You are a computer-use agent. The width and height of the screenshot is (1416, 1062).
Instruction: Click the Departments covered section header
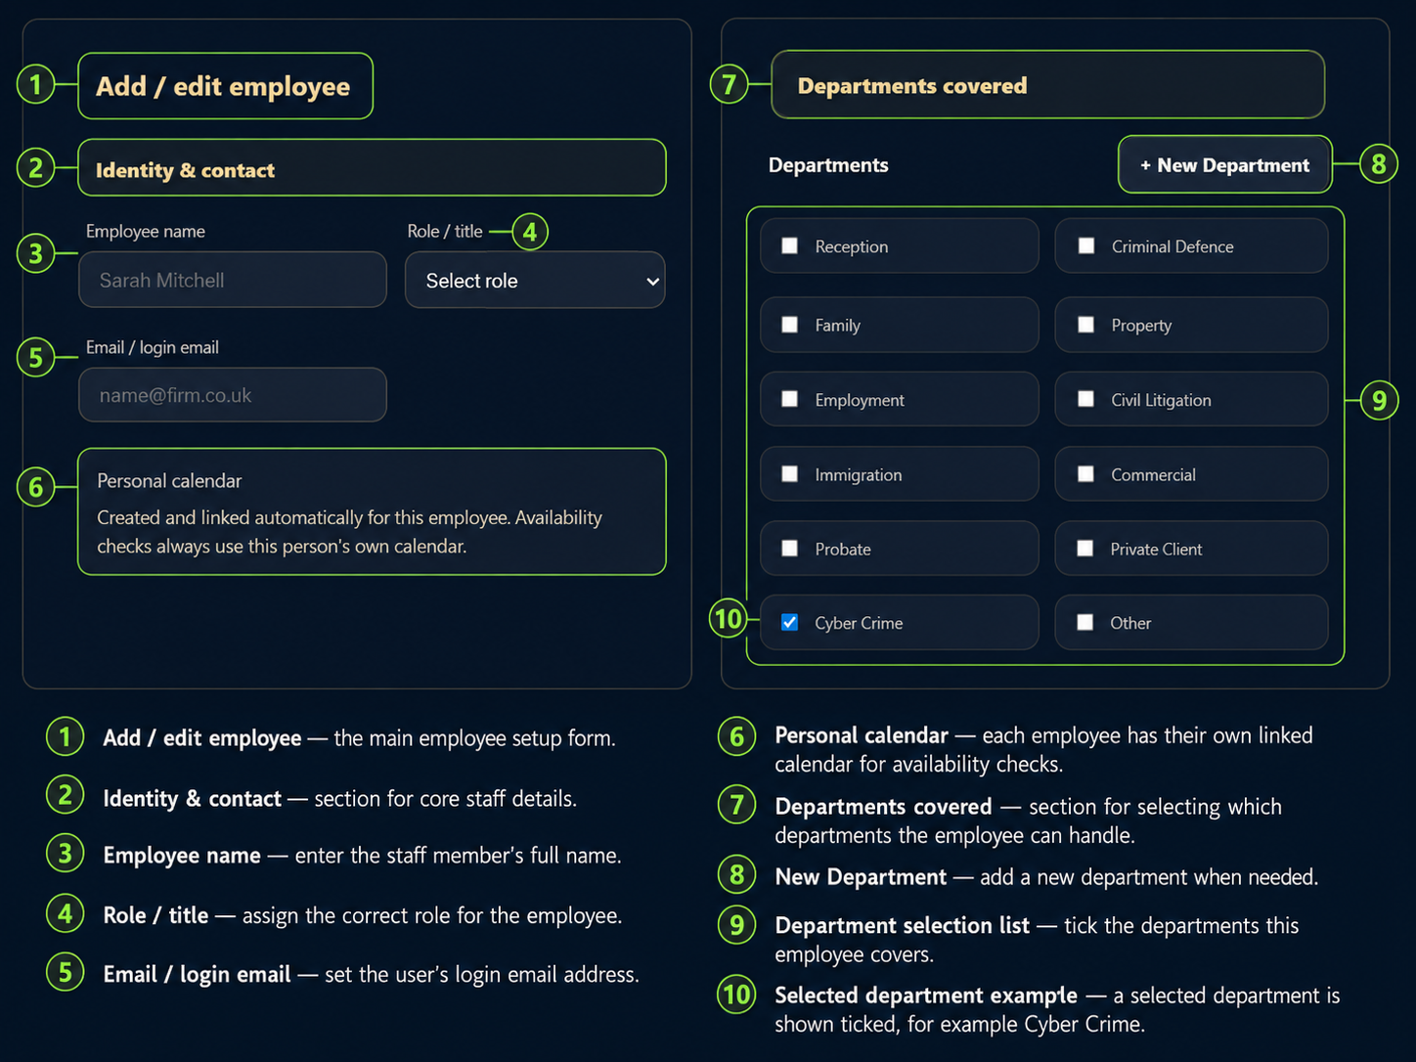point(1047,85)
